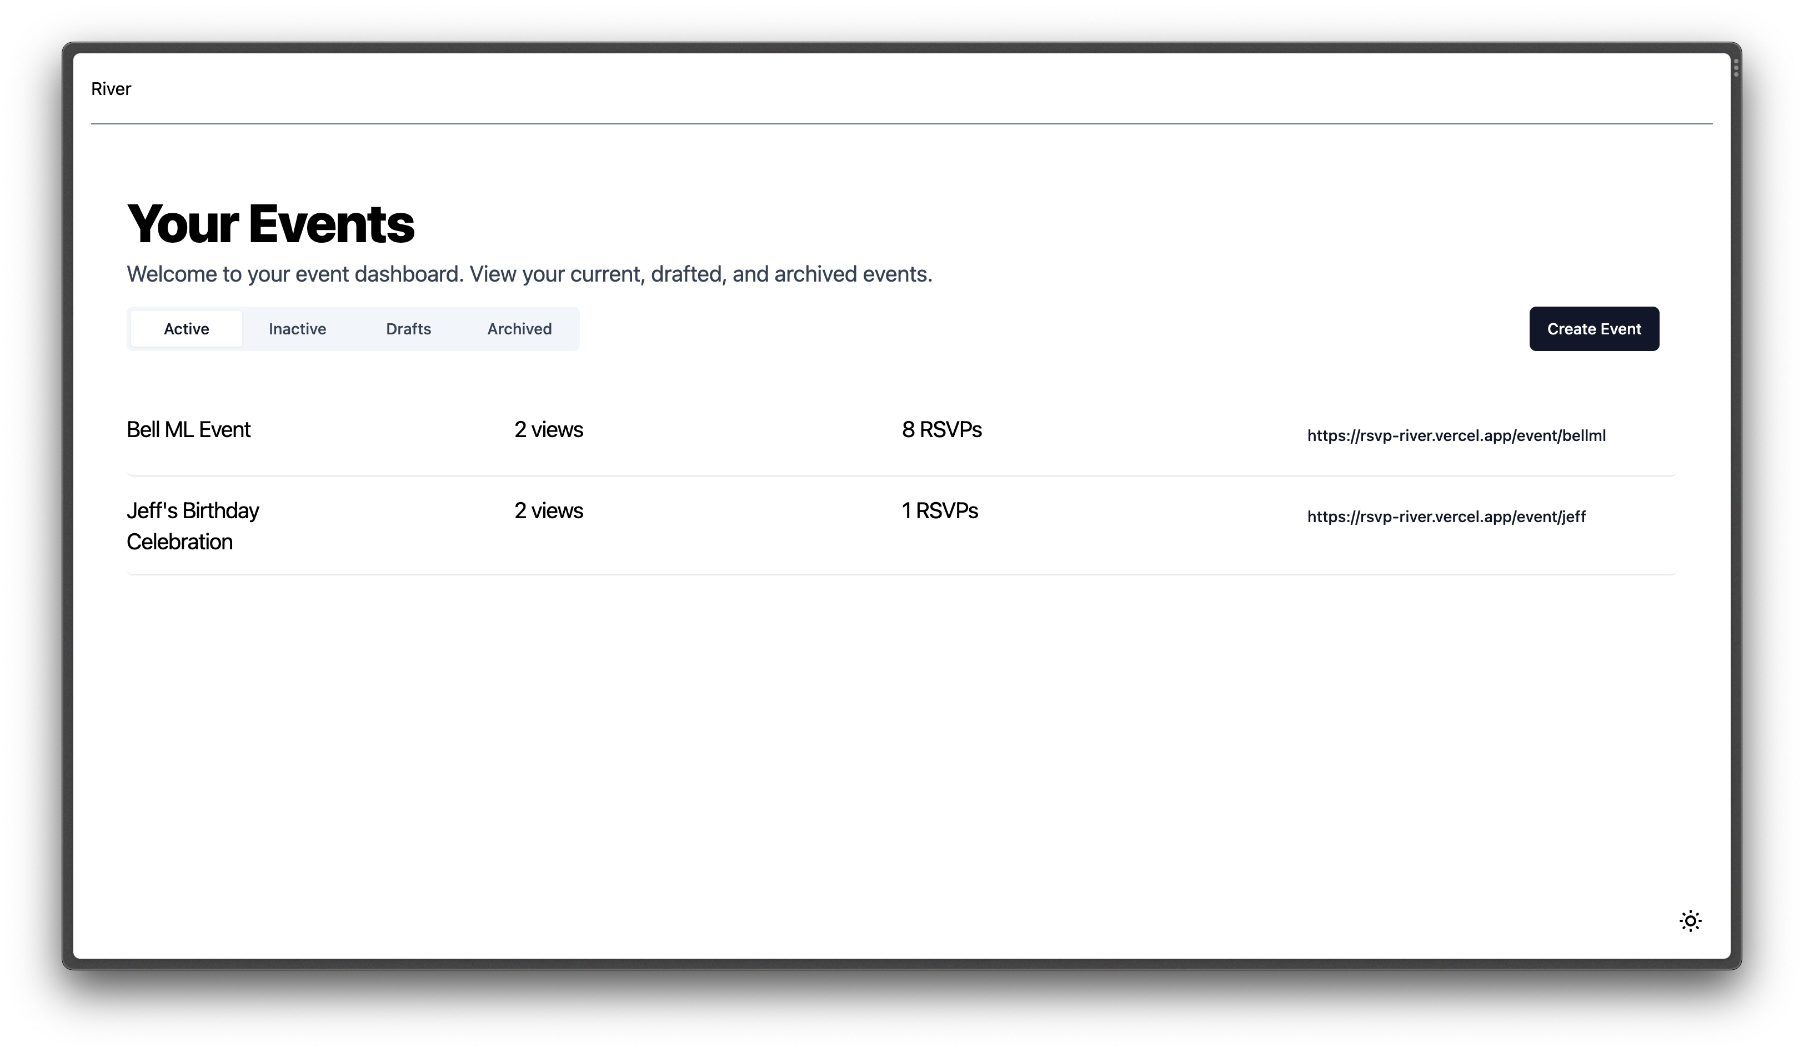The width and height of the screenshot is (1804, 1052).
Task: Toggle the sun theme icon
Action: (1690, 921)
